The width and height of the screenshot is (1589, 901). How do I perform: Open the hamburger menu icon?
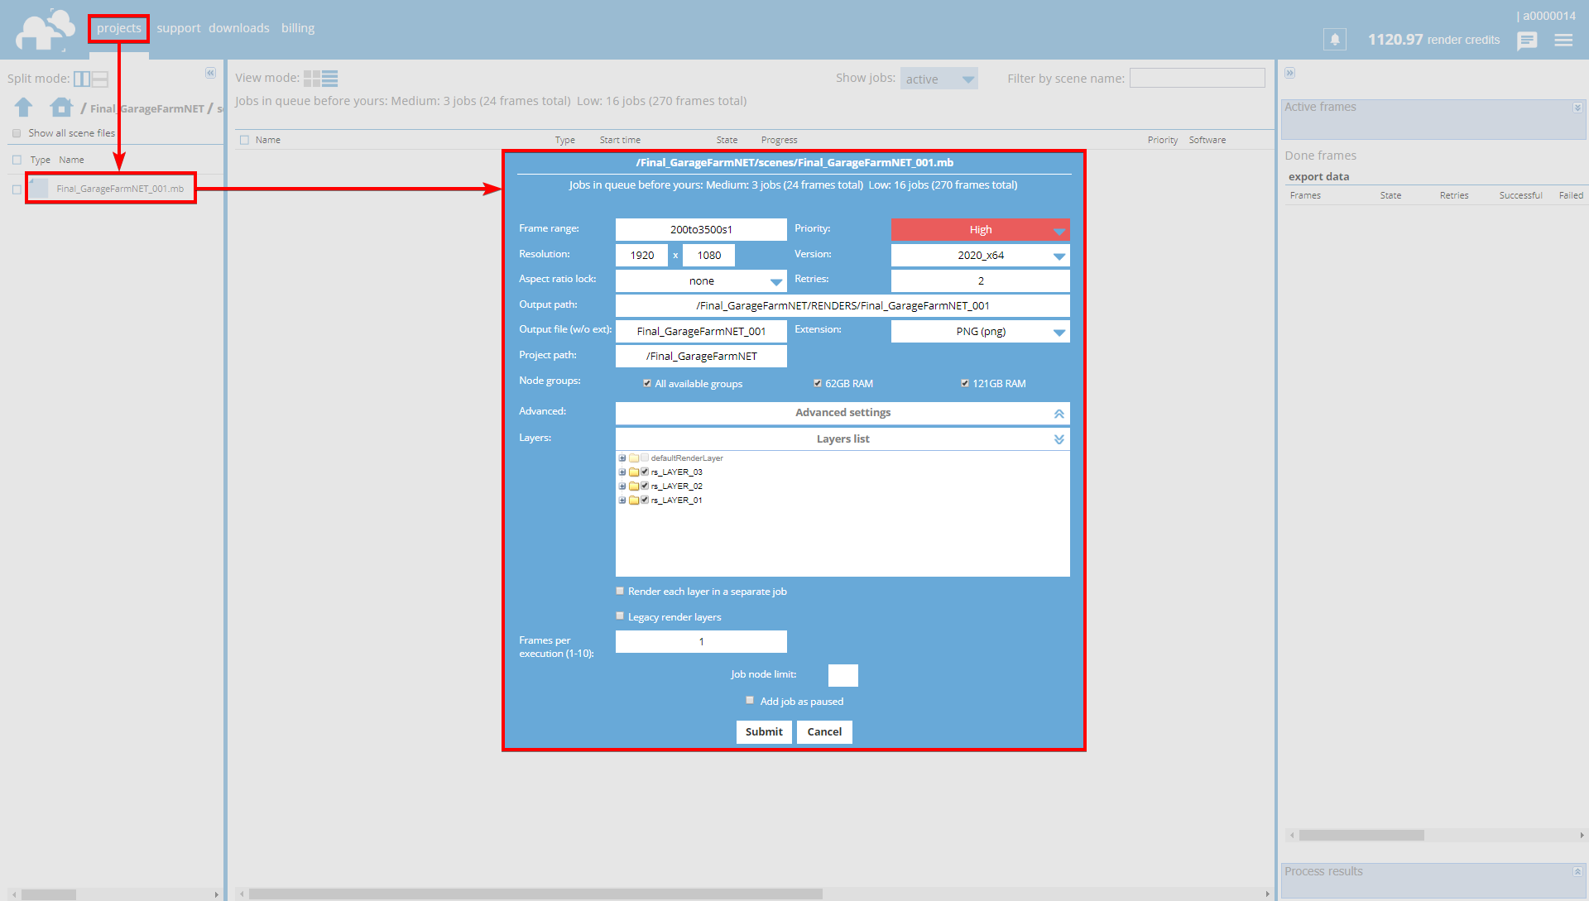tap(1564, 40)
